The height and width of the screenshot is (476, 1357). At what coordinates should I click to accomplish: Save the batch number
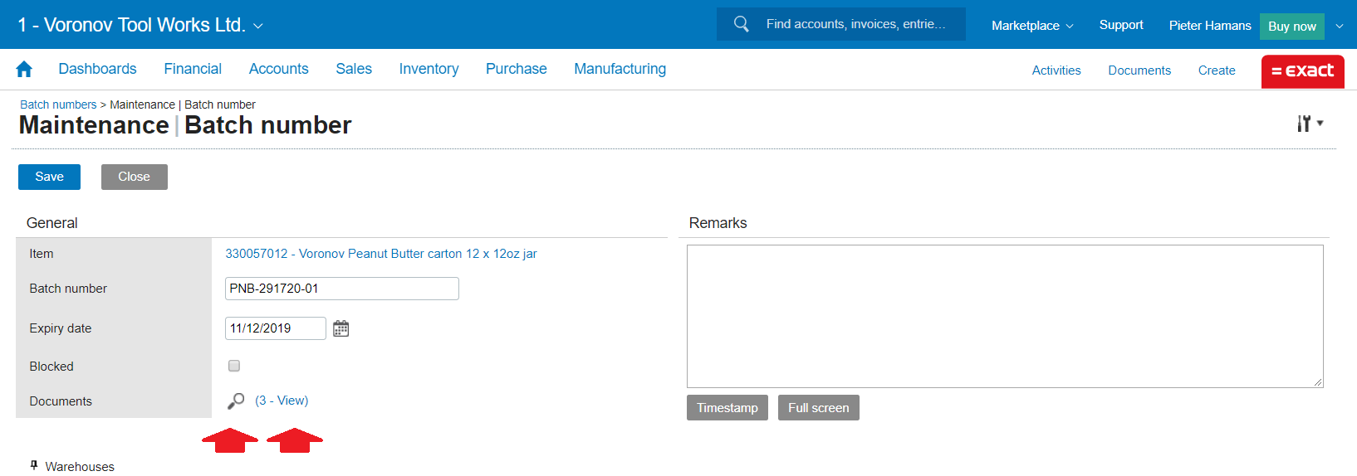(x=49, y=177)
